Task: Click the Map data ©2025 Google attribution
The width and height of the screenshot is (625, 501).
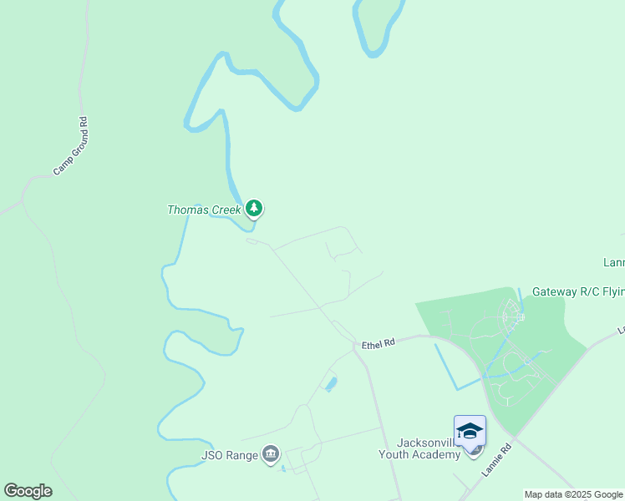Action: (x=573, y=494)
